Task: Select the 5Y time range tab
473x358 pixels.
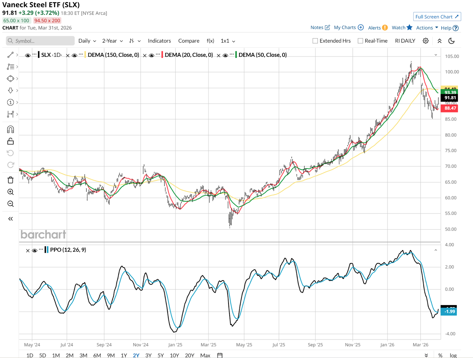Action: click(161, 355)
